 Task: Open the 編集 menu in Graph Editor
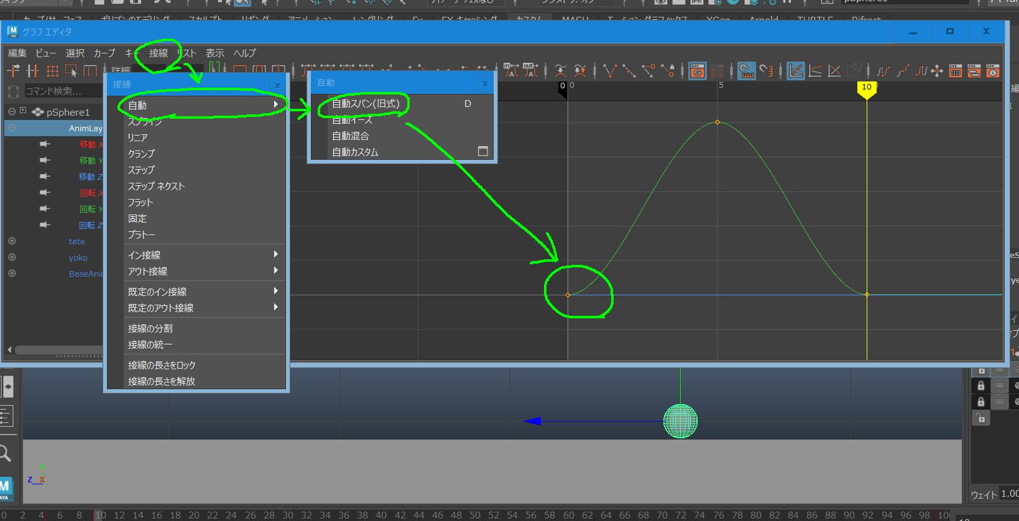(17, 53)
